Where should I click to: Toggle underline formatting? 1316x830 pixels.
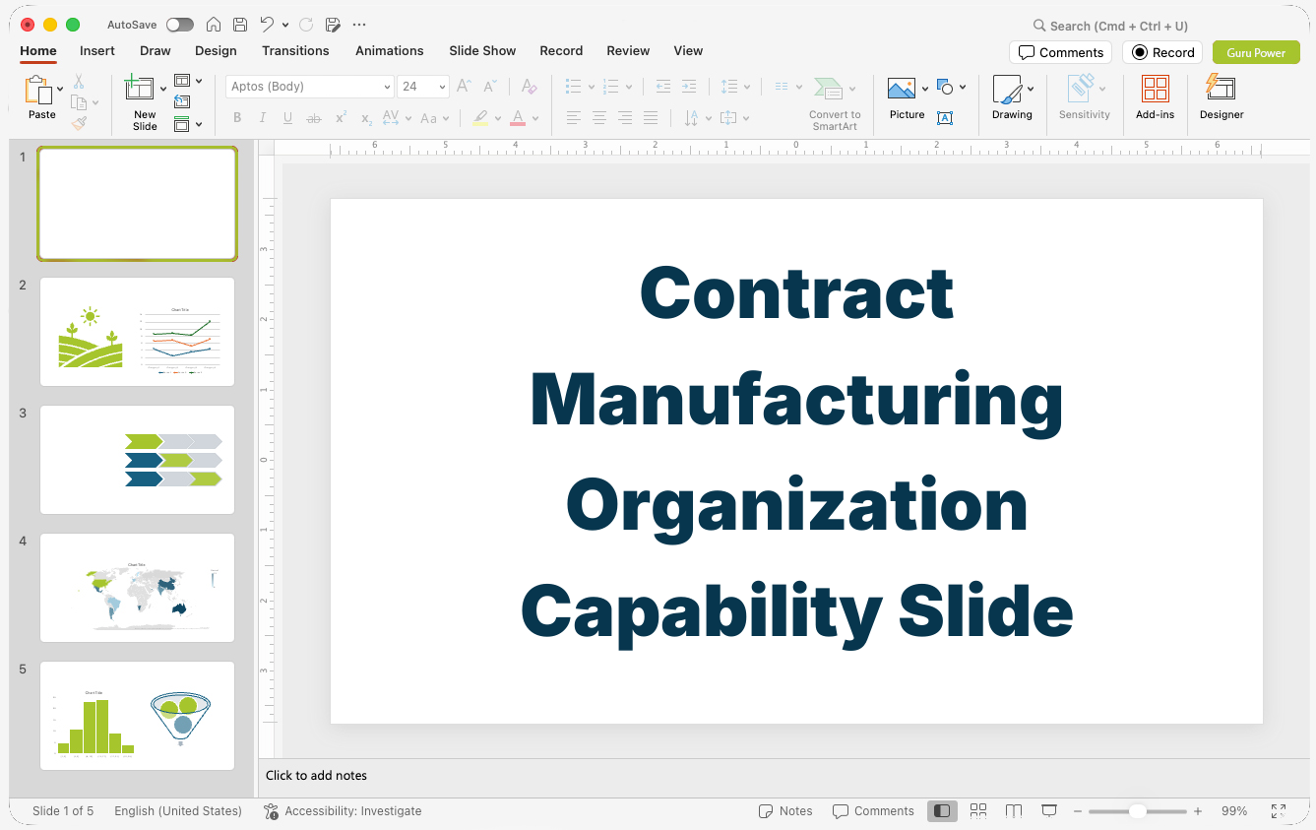point(288,118)
